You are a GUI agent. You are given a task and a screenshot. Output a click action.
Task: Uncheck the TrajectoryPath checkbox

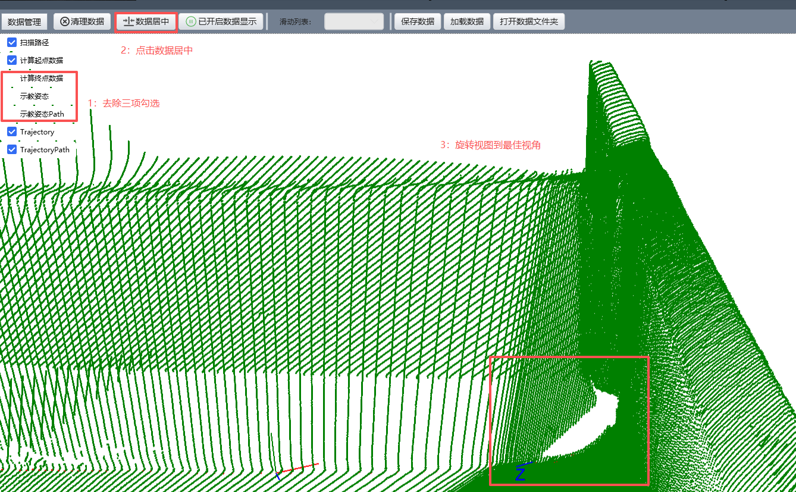tap(12, 149)
